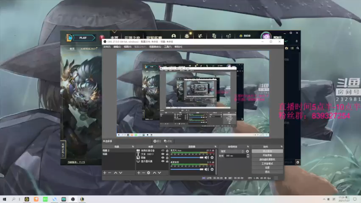Open the 工具(T) menu in OBS
The height and width of the screenshot is (203, 361).
tap(167, 47)
